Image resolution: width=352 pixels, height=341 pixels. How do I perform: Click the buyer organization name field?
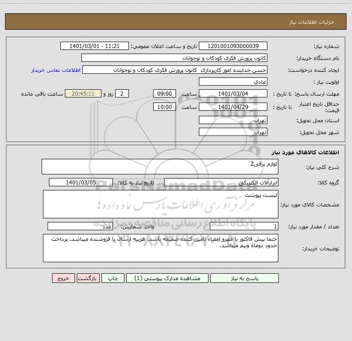click(174, 58)
